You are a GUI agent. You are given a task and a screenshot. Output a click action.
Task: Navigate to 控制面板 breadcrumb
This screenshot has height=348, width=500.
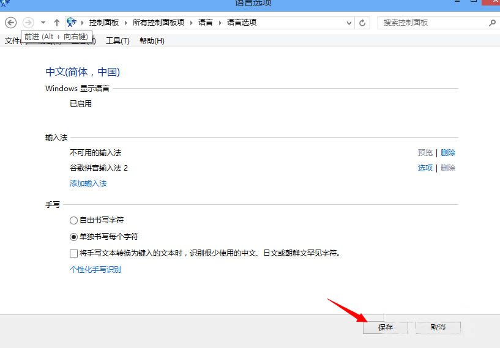[x=104, y=23]
